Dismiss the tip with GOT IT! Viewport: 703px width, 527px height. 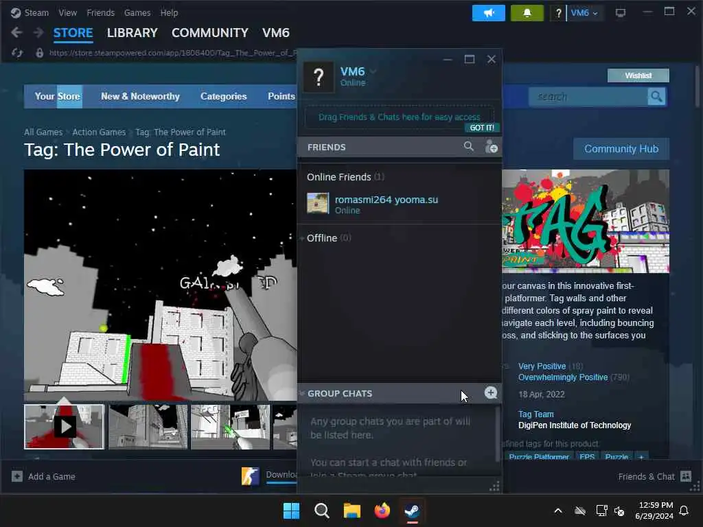[482, 128]
